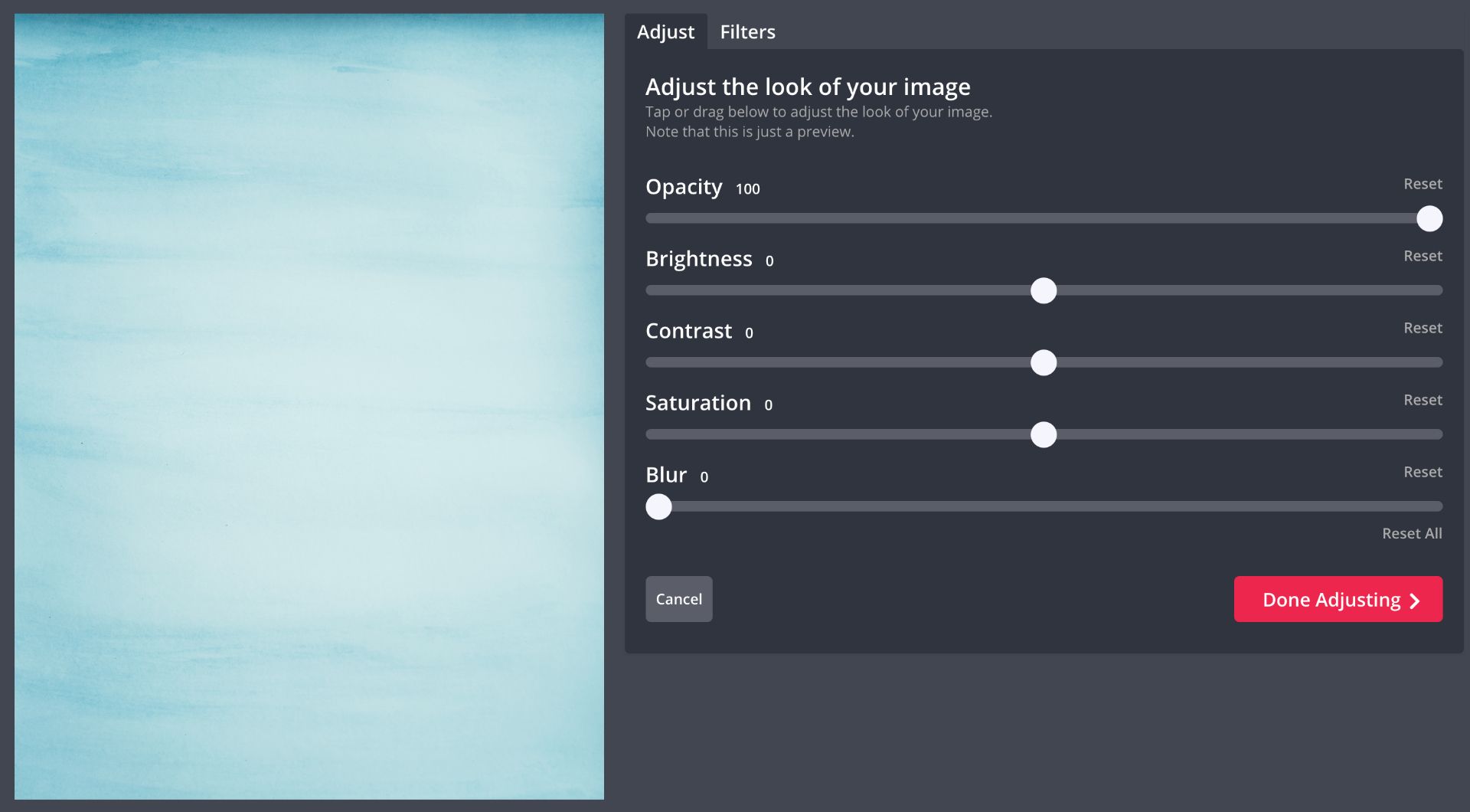
Task: Click the Blur slider handle
Action: coord(658,507)
